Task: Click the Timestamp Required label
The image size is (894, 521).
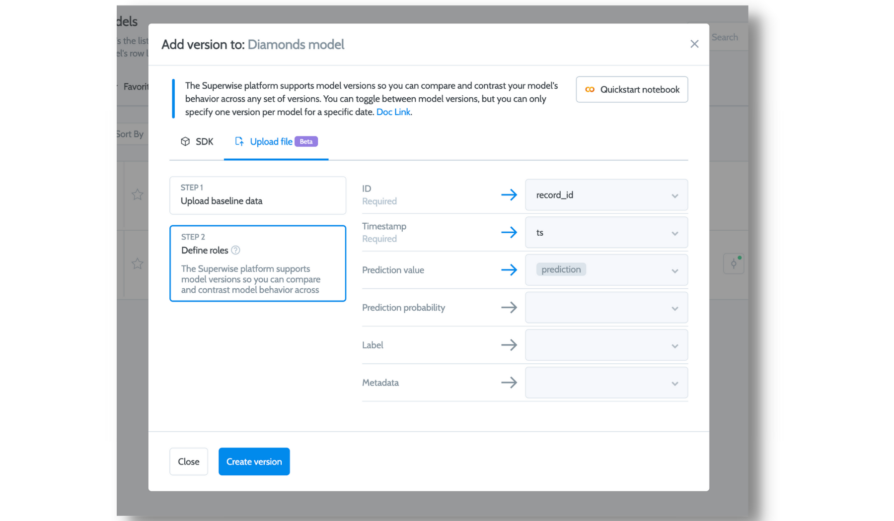Action: 384,233
